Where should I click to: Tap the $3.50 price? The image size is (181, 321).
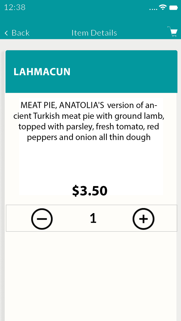click(x=90, y=191)
